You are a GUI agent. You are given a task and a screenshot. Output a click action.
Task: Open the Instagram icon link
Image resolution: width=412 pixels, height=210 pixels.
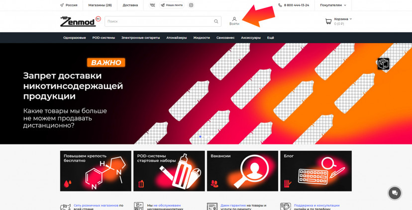[191, 5]
